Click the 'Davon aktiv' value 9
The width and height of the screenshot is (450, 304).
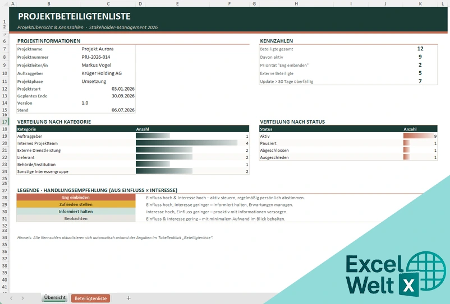point(420,57)
